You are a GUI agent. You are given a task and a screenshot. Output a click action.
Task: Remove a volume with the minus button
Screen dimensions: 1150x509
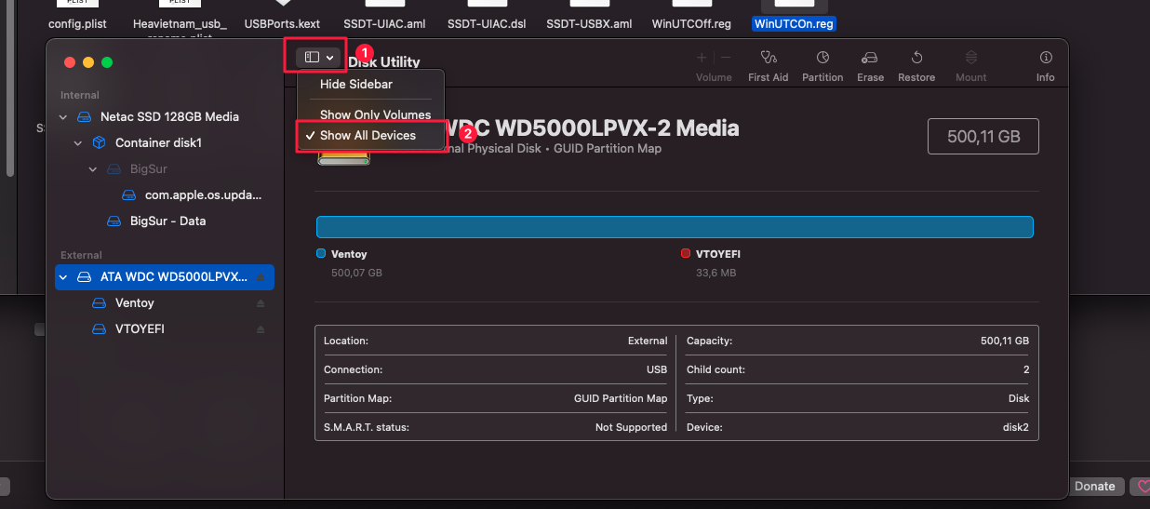(x=726, y=58)
